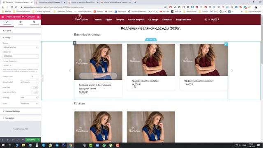Open the Красивое валяное платье product title

(x=145, y=81)
